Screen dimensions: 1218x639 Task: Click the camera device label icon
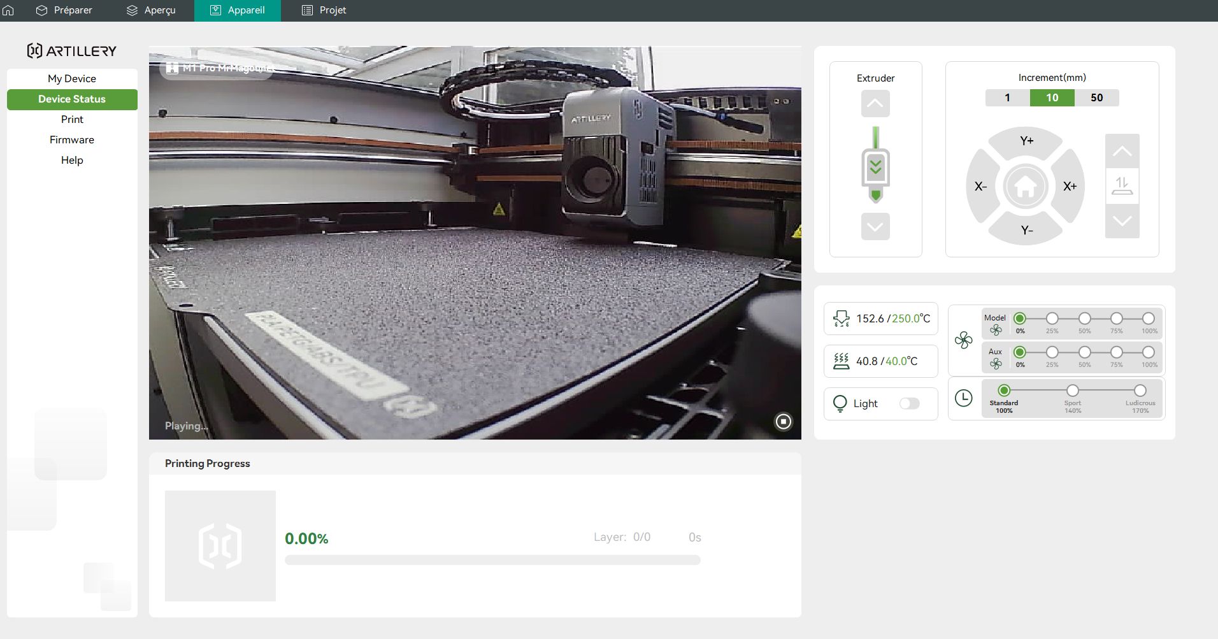click(172, 68)
